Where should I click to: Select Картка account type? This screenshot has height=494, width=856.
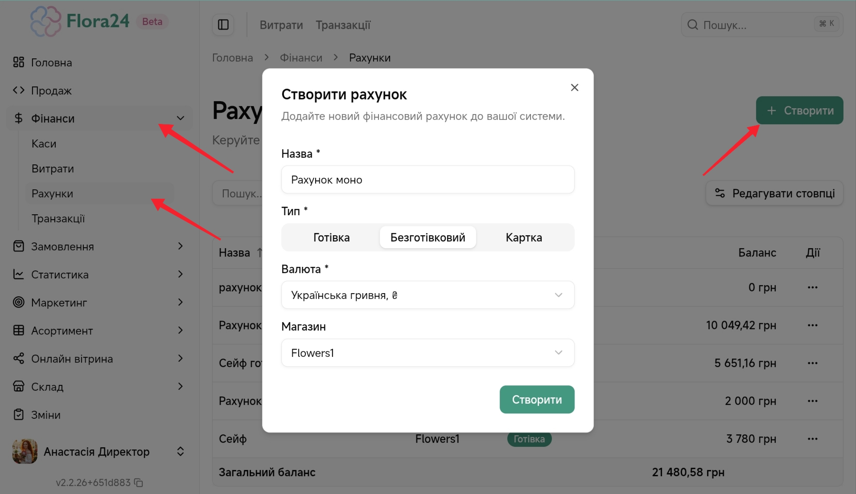tap(523, 237)
